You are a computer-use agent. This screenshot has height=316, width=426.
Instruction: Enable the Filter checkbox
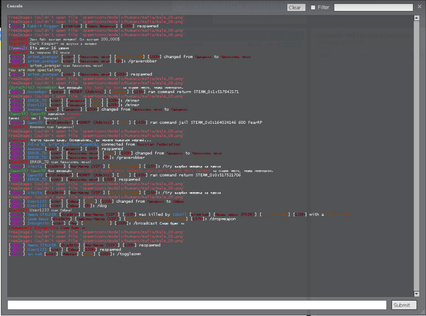[x=313, y=7]
